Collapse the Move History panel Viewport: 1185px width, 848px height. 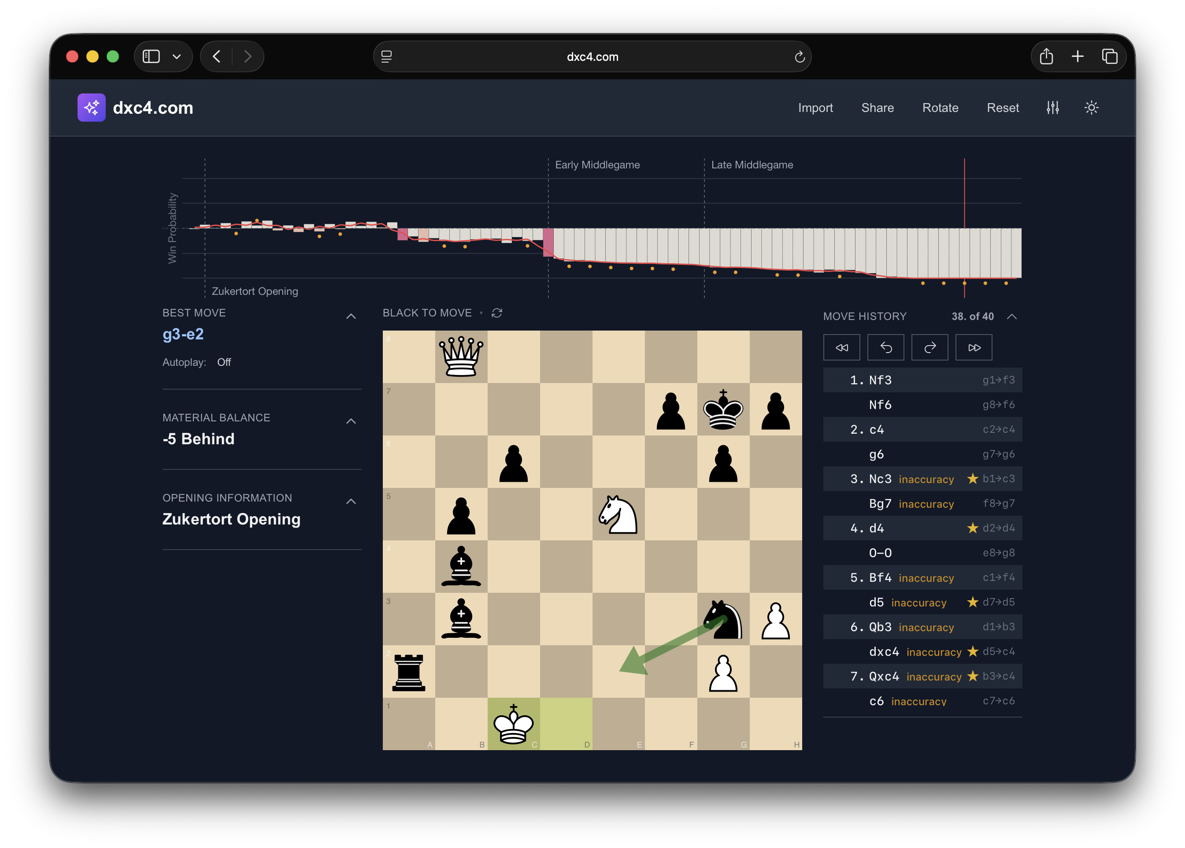tap(1012, 316)
